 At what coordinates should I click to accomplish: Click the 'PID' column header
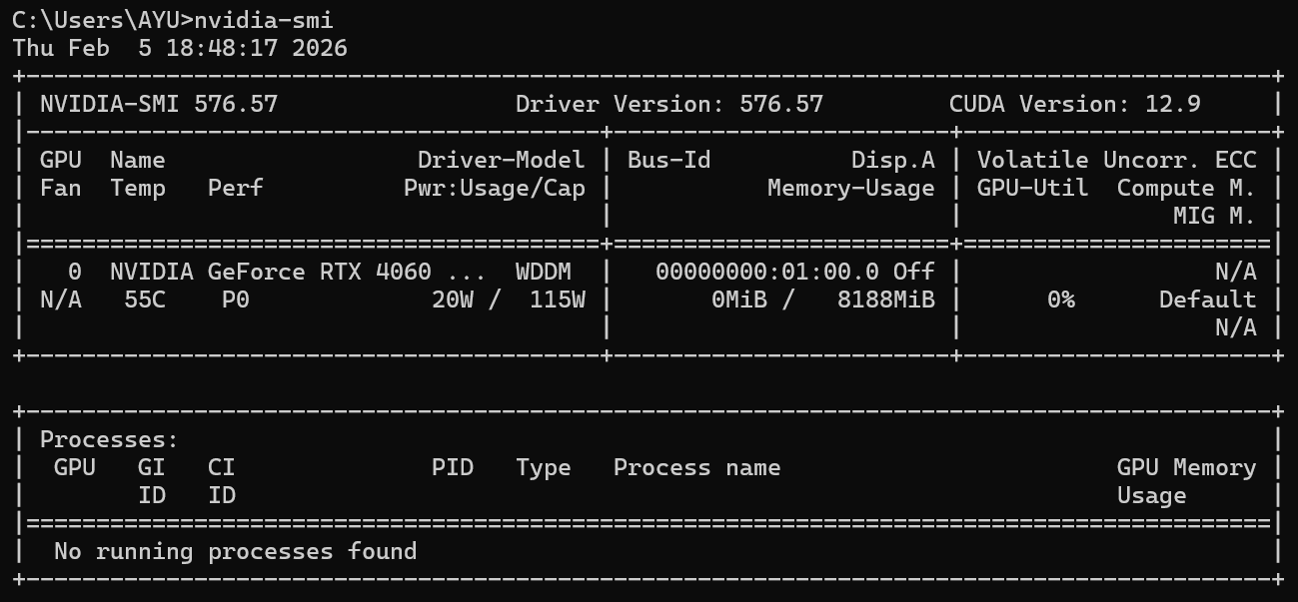452,467
